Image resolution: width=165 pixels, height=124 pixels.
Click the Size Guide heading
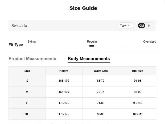(x=83, y=8)
